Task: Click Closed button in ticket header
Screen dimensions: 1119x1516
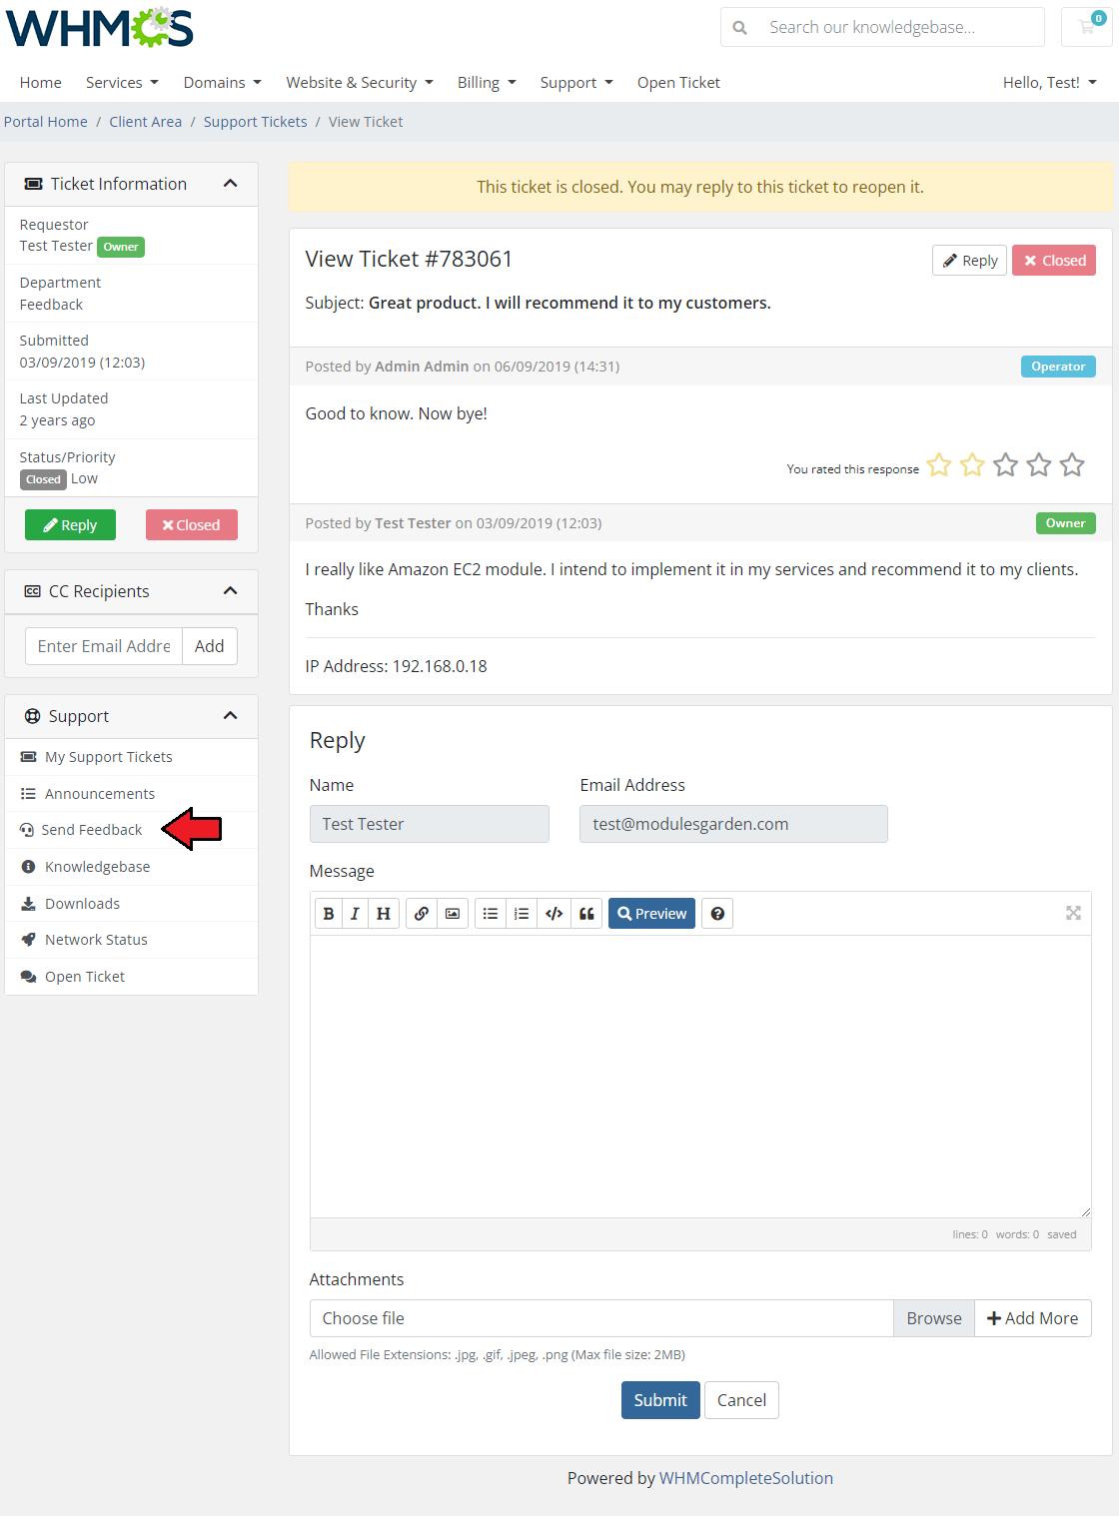Action: tap(1054, 261)
